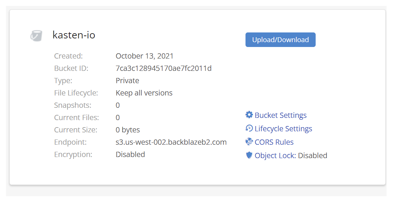Click the bucket icon beside kasten-io
Viewport: 394px width, 204px height.
(x=36, y=36)
